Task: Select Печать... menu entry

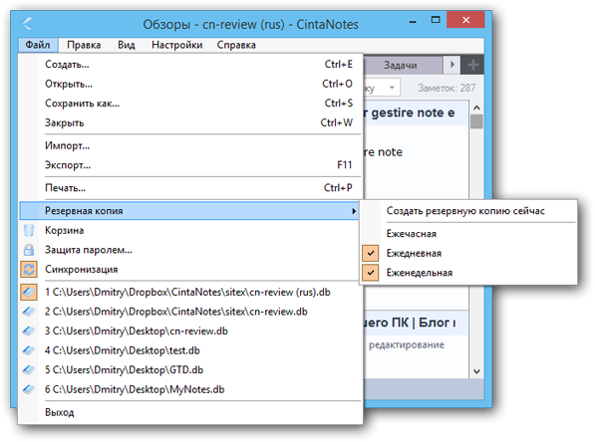Action: (x=189, y=187)
